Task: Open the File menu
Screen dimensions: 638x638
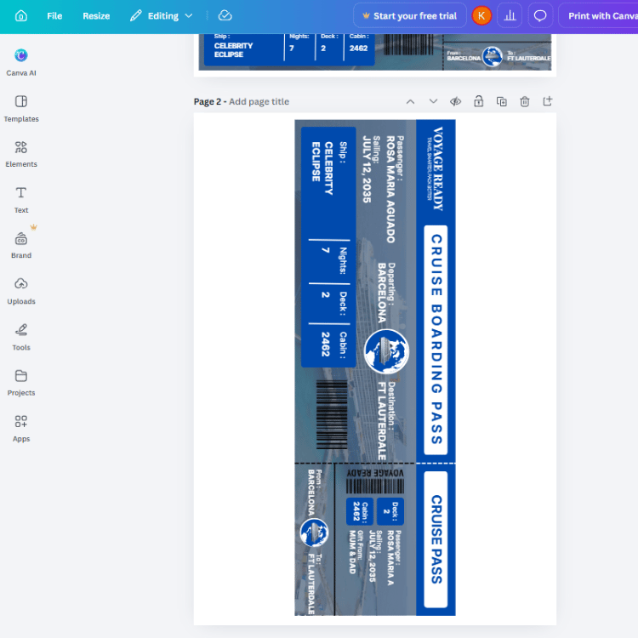Action: coord(54,16)
